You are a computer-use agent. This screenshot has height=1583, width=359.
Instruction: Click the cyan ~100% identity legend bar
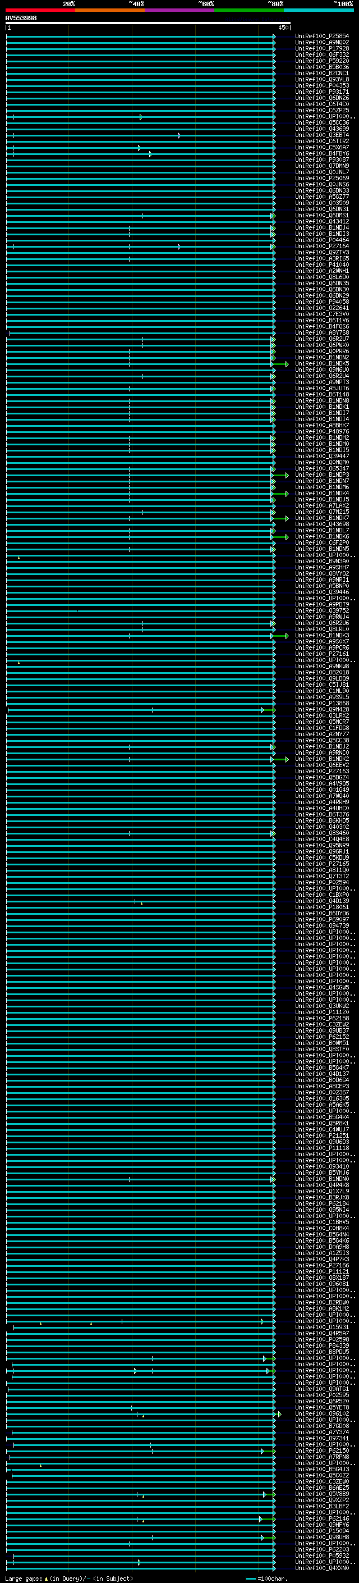pyautogui.click(x=319, y=10)
